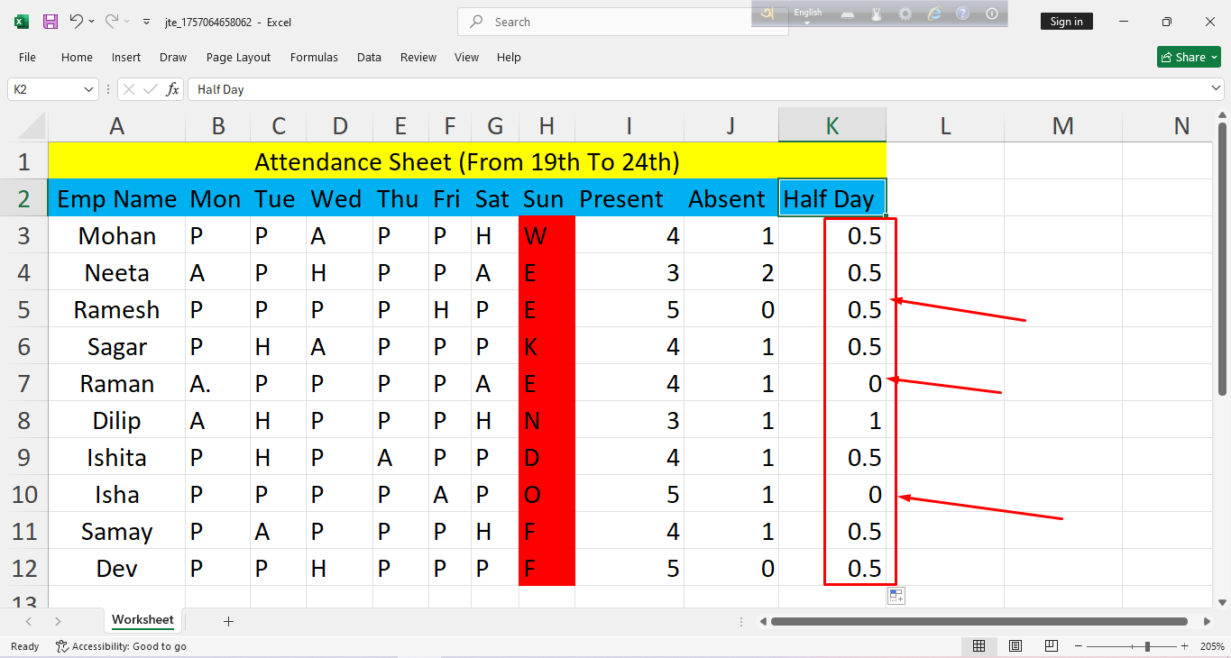The height and width of the screenshot is (658, 1231).
Task: Open the Page Layout tab
Action: pyautogui.click(x=238, y=57)
